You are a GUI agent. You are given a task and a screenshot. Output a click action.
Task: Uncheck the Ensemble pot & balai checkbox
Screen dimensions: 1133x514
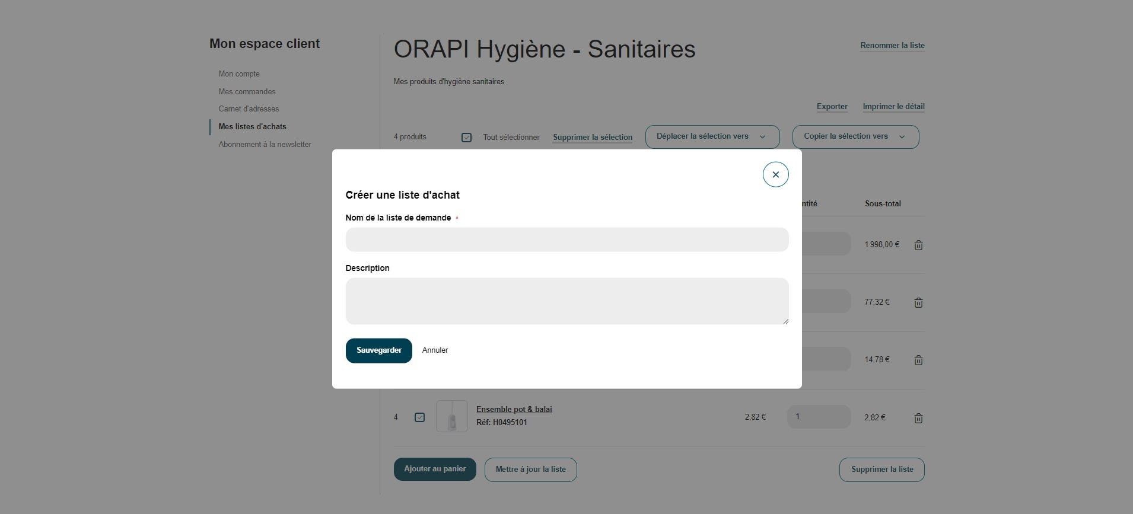[419, 417]
